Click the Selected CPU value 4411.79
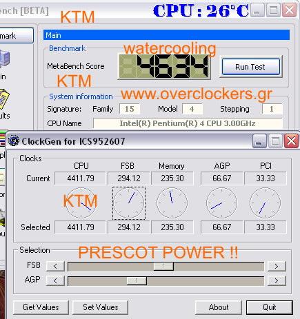The height and width of the screenshot is (319, 300). coord(81,227)
